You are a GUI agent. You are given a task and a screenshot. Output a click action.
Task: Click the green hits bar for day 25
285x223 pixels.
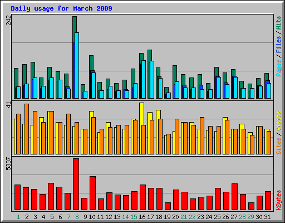(x=217, y=72)
